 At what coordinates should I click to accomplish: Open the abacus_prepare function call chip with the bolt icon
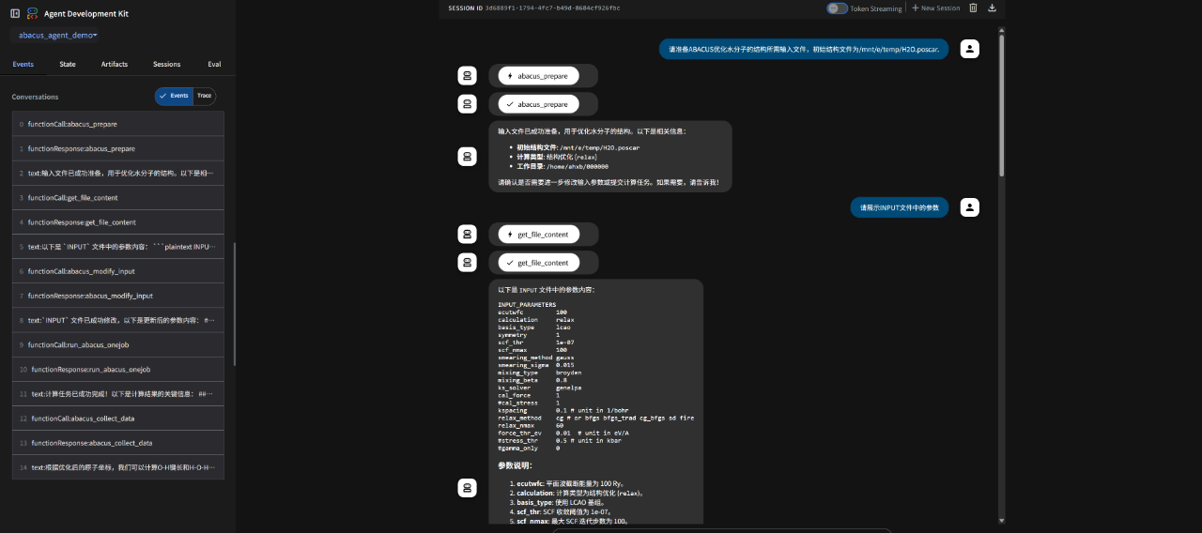(539, 76)
